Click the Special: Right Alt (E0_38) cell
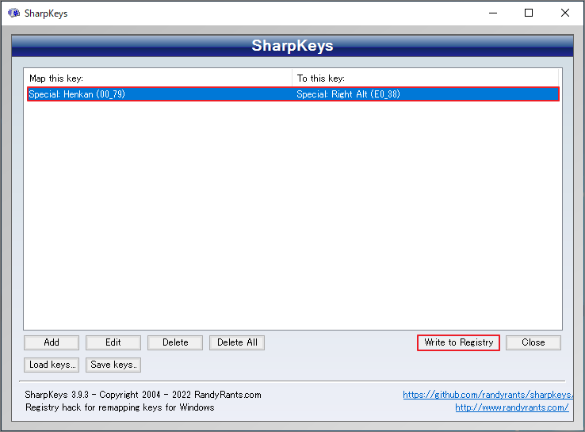This screenshot has width=585, height=432. [x=348, y=94]
